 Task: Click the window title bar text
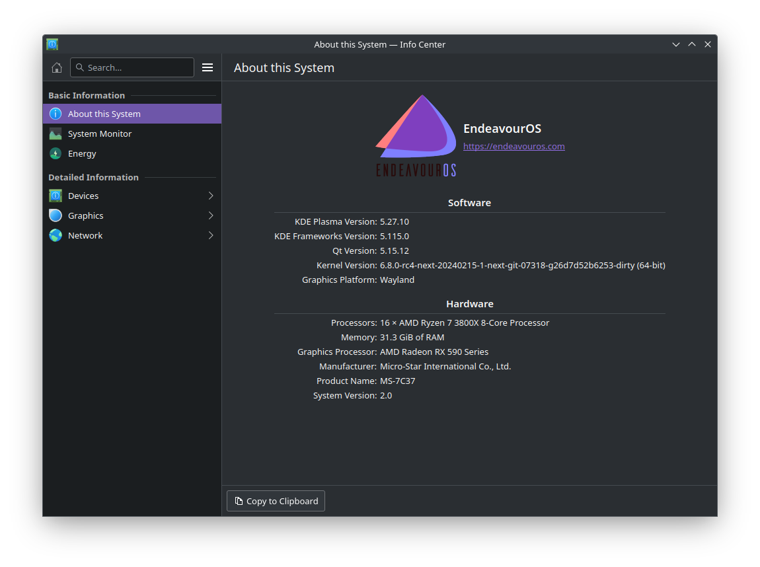click(379, 44)
